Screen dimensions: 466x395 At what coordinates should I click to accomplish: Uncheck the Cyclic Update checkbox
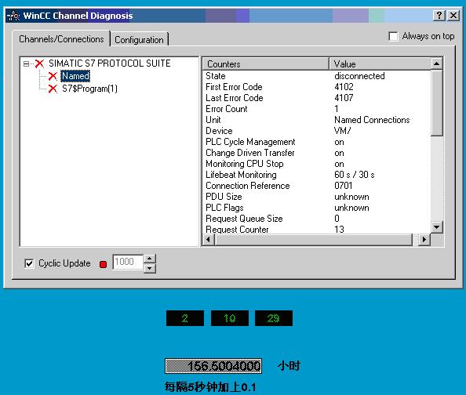(29, 263)
